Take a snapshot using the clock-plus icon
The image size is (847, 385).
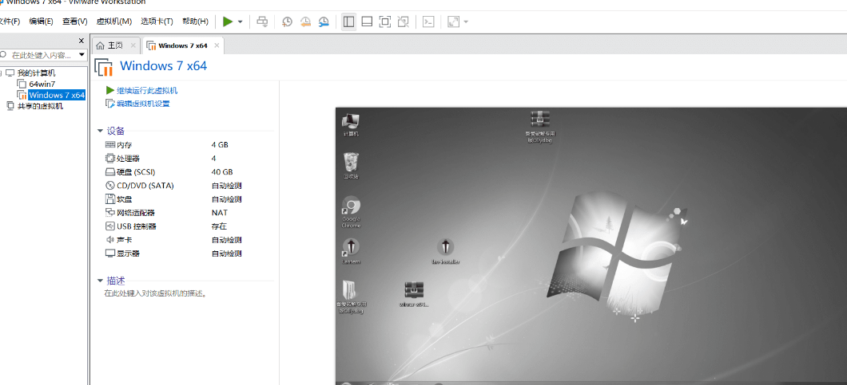287,22
